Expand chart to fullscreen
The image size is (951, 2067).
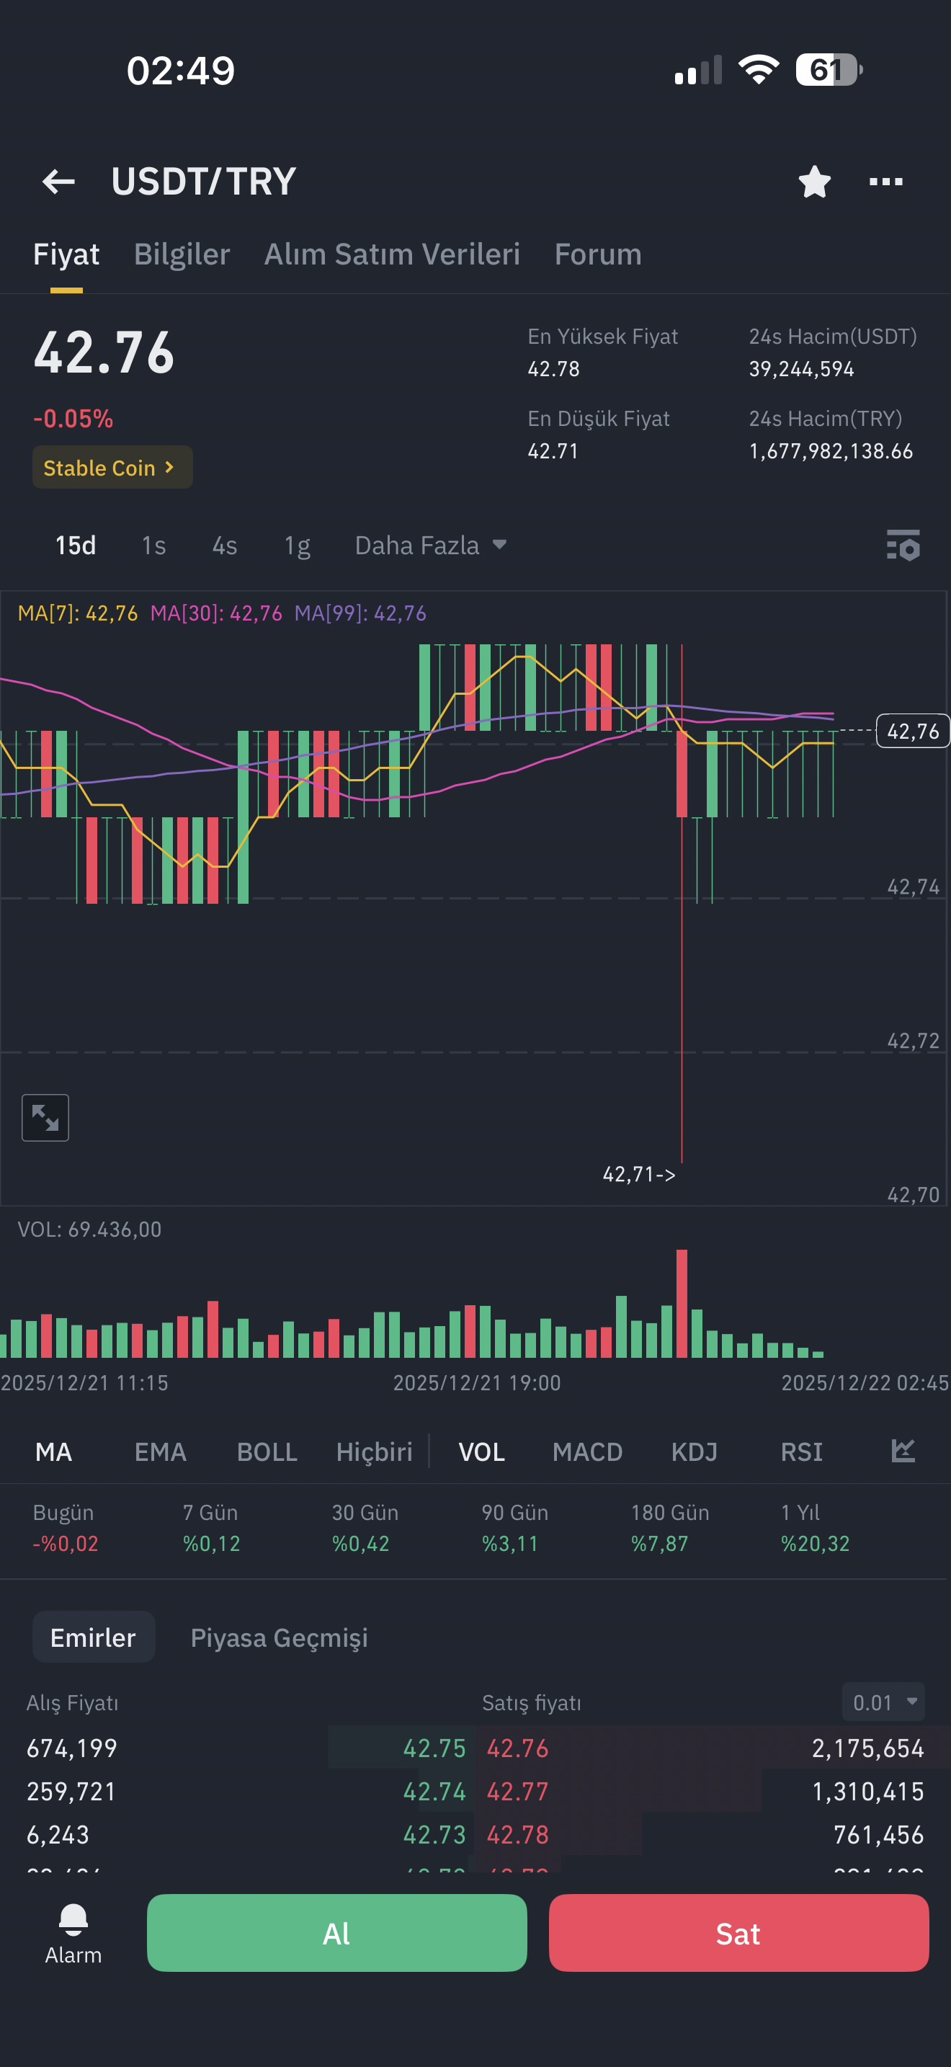pyautogui.click(x=45, y=1117)
